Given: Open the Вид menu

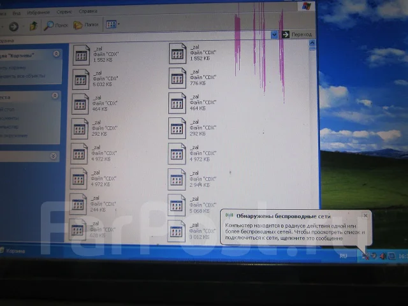Looking at the screenshot, I should pyautogui.click(x=17, y=13).
